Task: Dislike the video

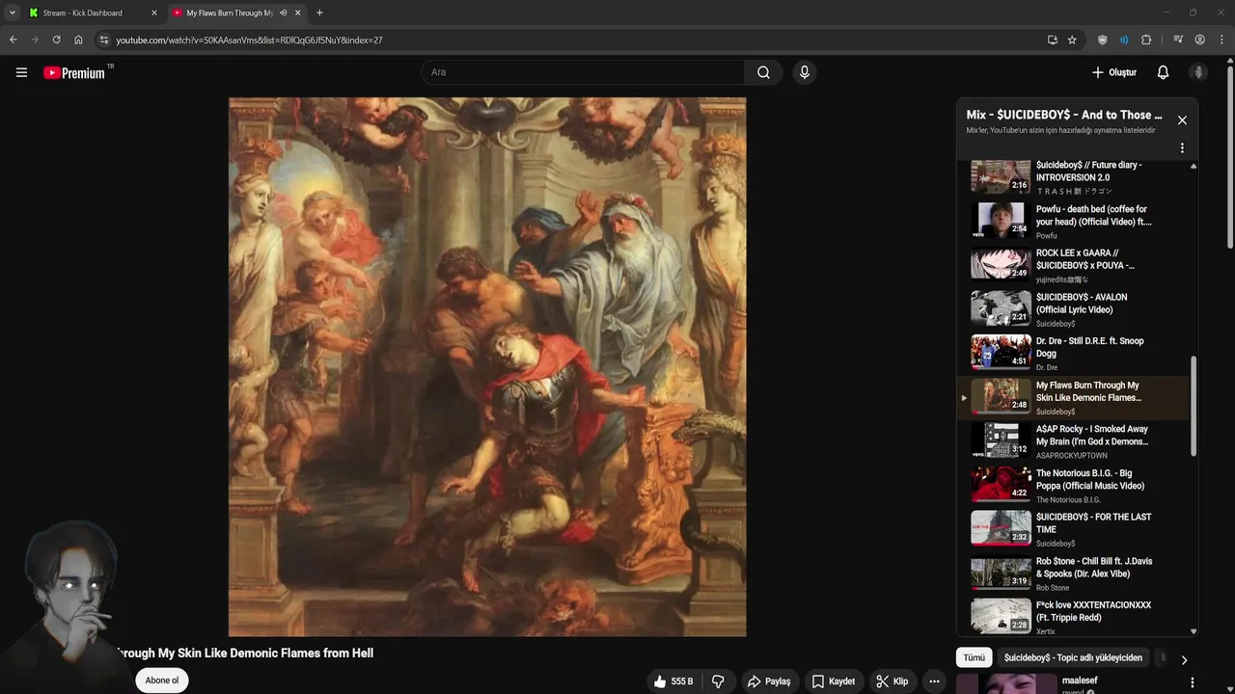Action: click(718, 681)
